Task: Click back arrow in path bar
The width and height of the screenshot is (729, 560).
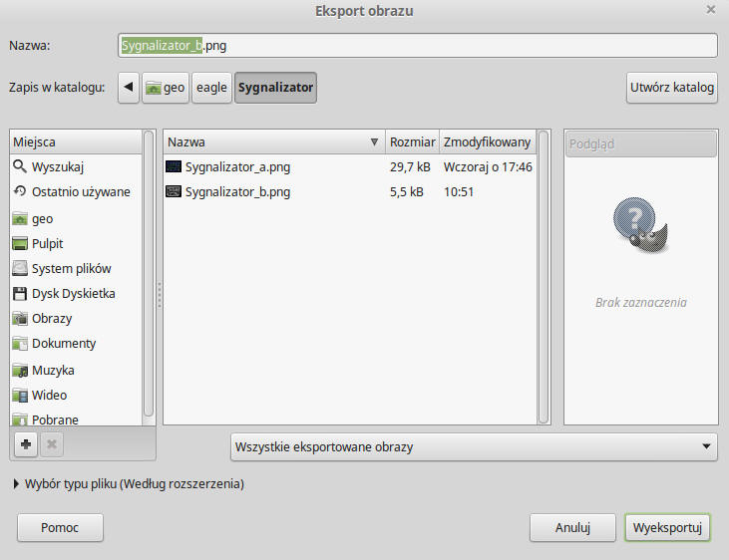Action: point(129,88)
